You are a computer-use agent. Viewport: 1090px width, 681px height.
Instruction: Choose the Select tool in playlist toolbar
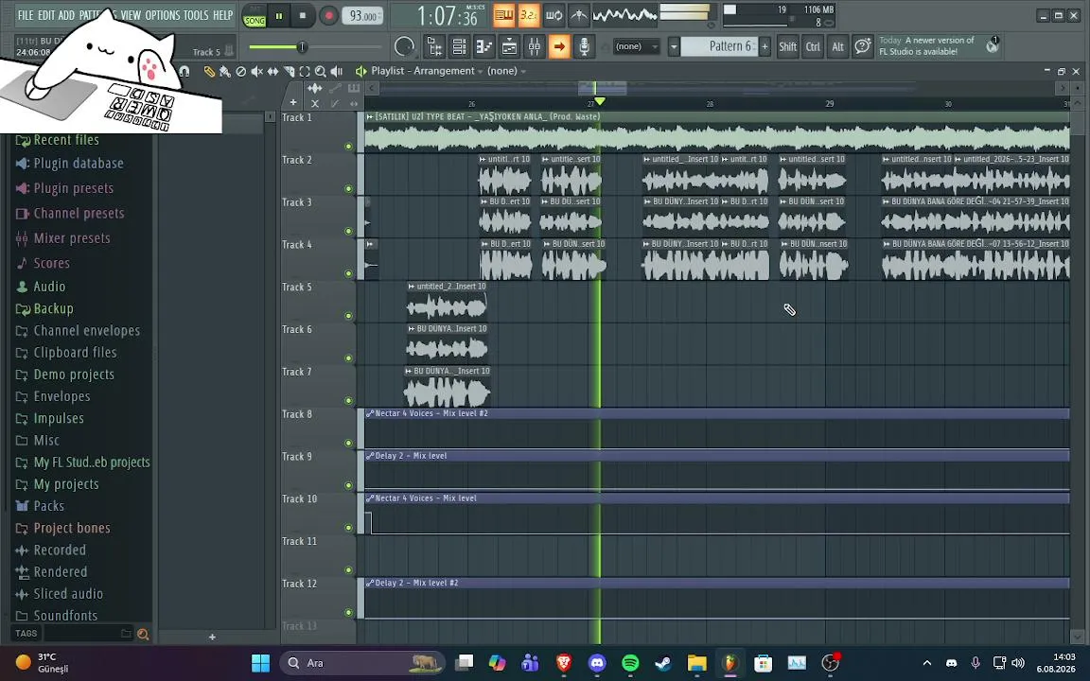click(305, 71)
